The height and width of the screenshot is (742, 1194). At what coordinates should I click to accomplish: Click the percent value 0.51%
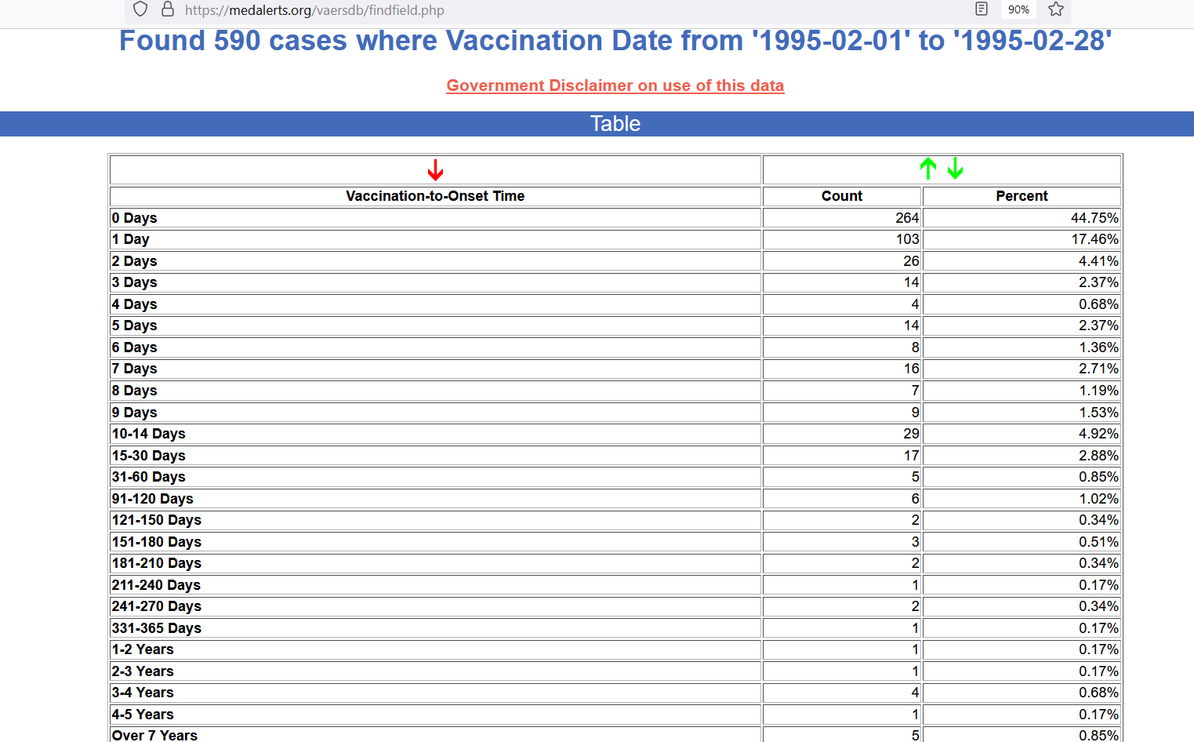(x=1098, y=542)
